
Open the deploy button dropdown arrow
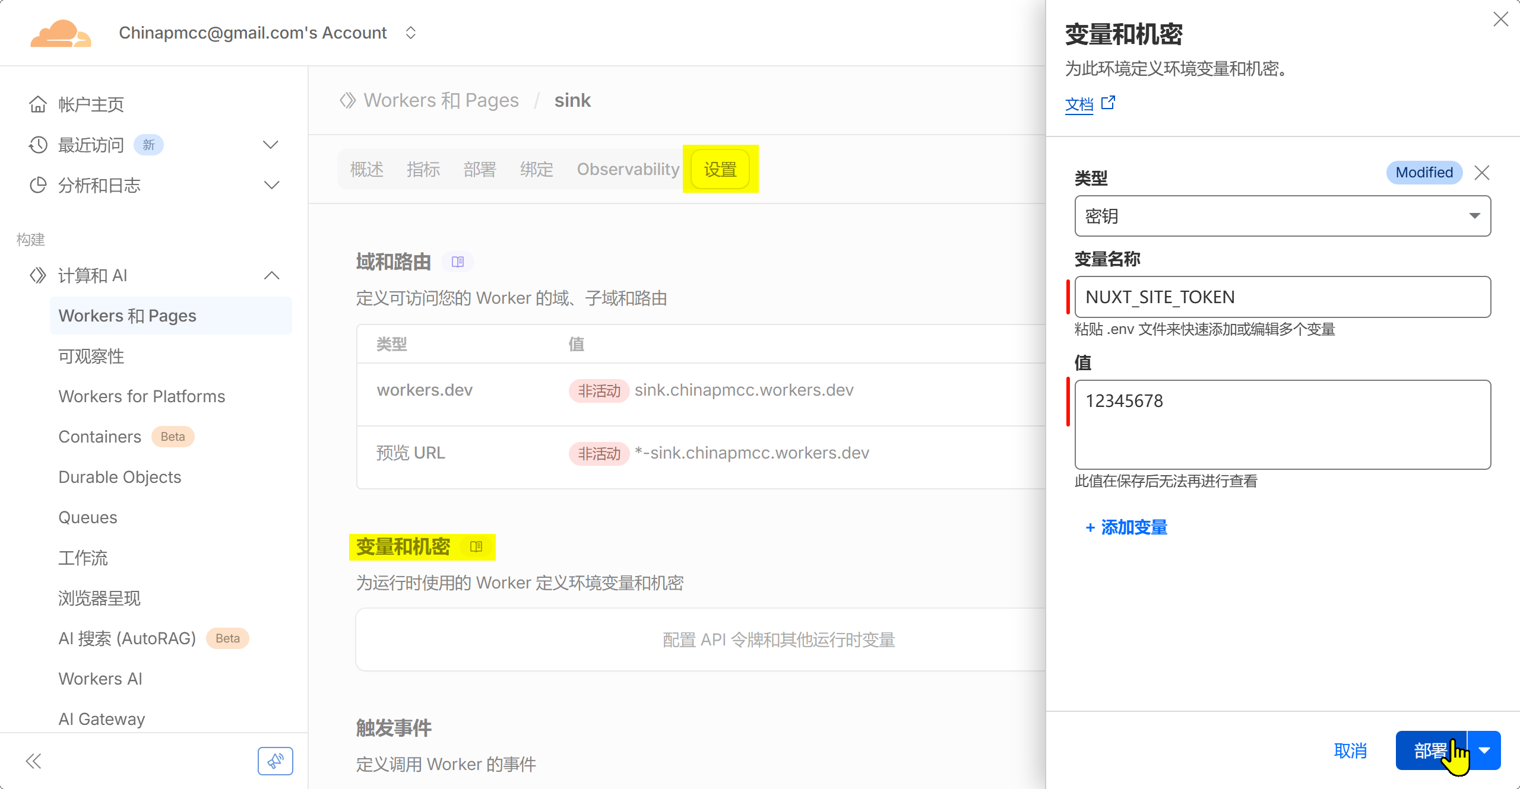1484,750
